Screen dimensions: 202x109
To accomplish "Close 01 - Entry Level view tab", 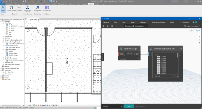I will pos(38,19).
